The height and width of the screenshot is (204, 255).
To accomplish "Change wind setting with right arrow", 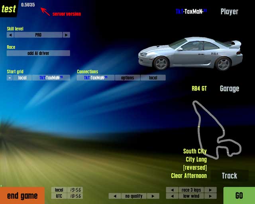I will (210, 196).
